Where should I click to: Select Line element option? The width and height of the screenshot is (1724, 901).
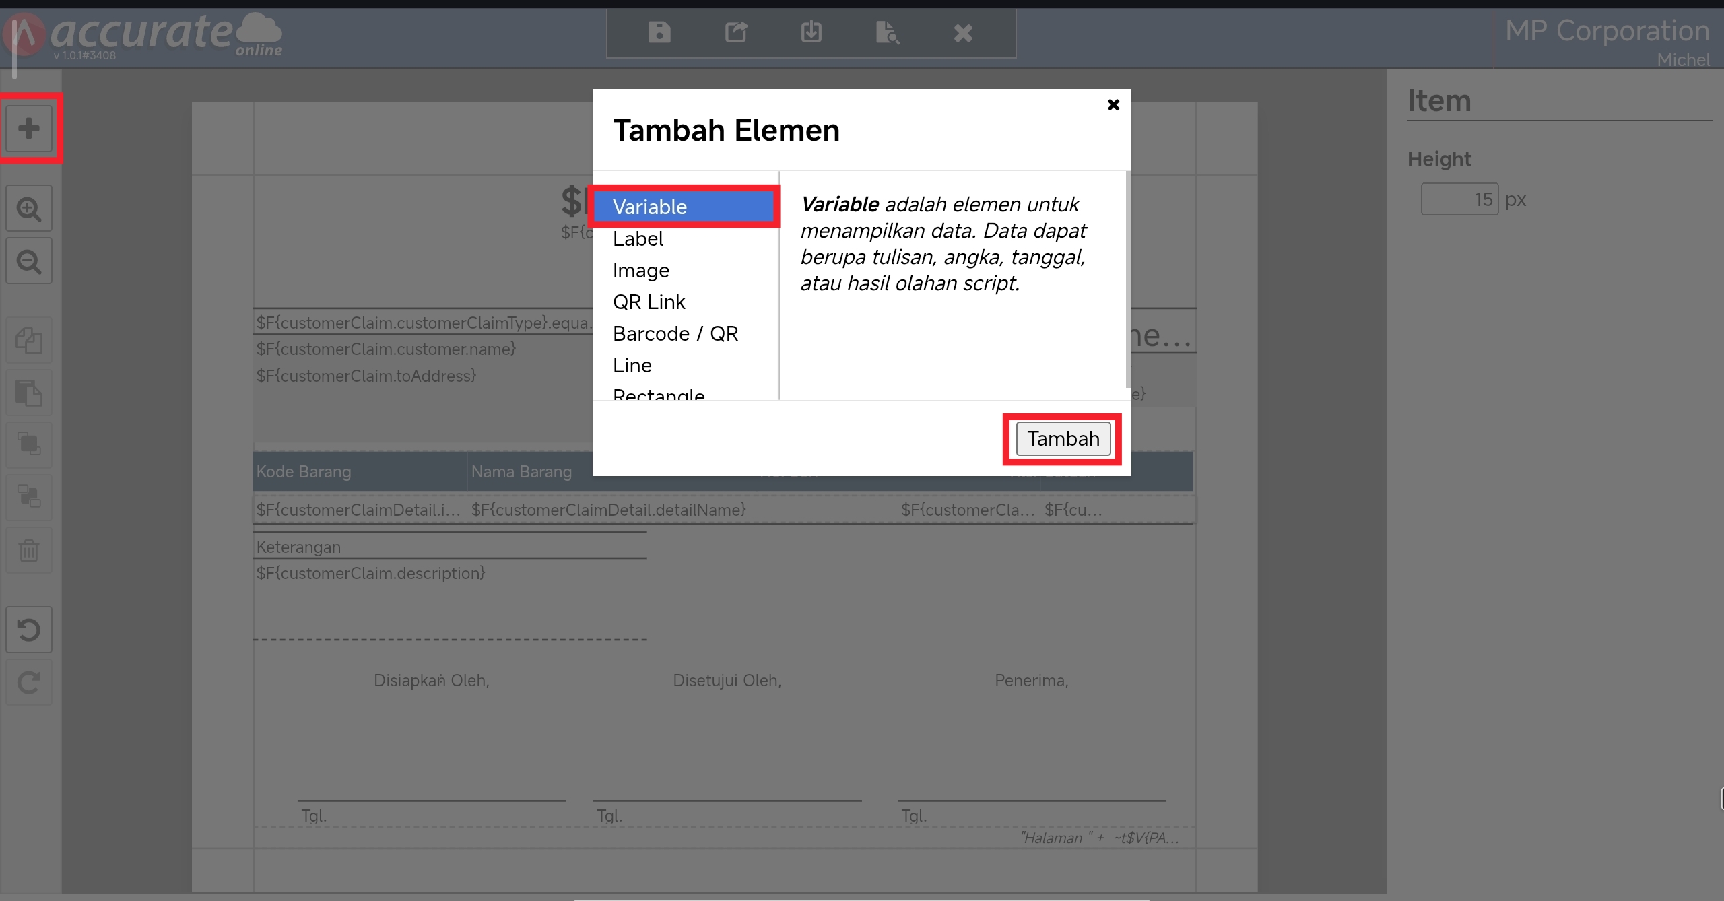pyautogui.click(x=632, y=365)
